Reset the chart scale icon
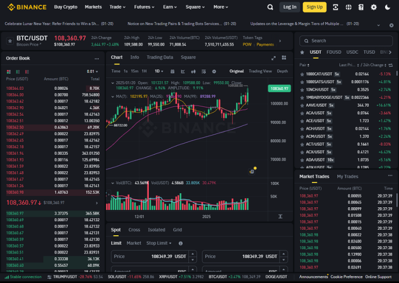Screen dimensions: 399x283 280,216
